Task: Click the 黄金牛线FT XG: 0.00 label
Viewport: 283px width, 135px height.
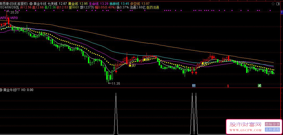Action: [18, 90]
